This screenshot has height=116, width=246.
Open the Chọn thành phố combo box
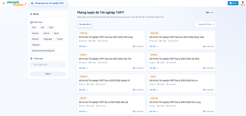(x=48, y=65)
